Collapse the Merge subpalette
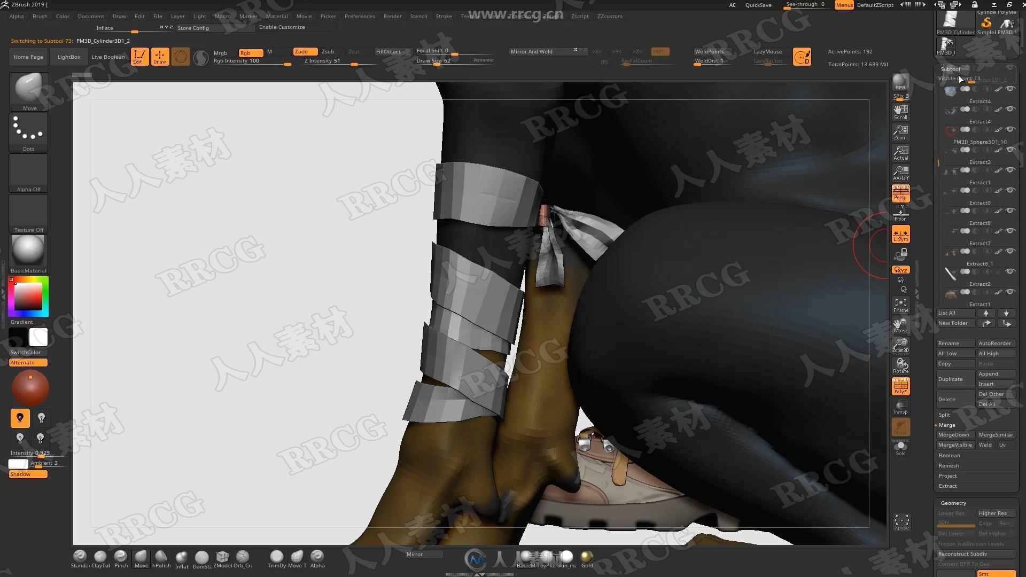Image resolution: width=1026 pixels, height=577 pixels. [947, 425]
